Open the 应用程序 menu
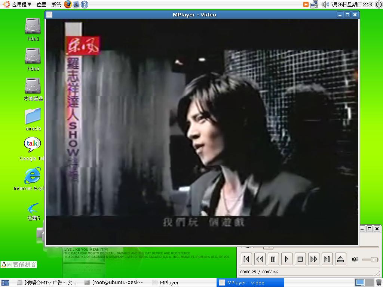 (x=21, y=4)
